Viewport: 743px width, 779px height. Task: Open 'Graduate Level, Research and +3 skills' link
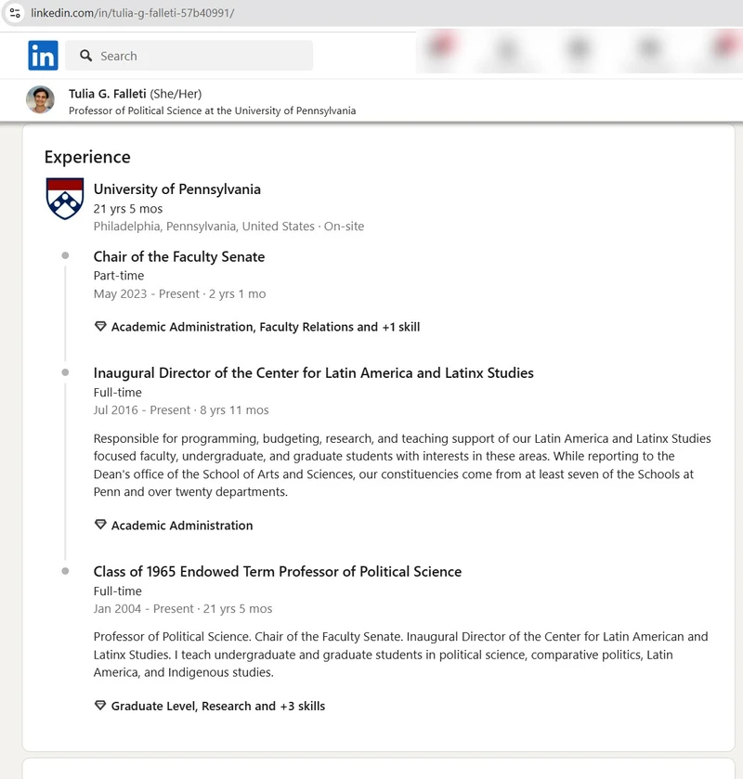pos(218,706)
